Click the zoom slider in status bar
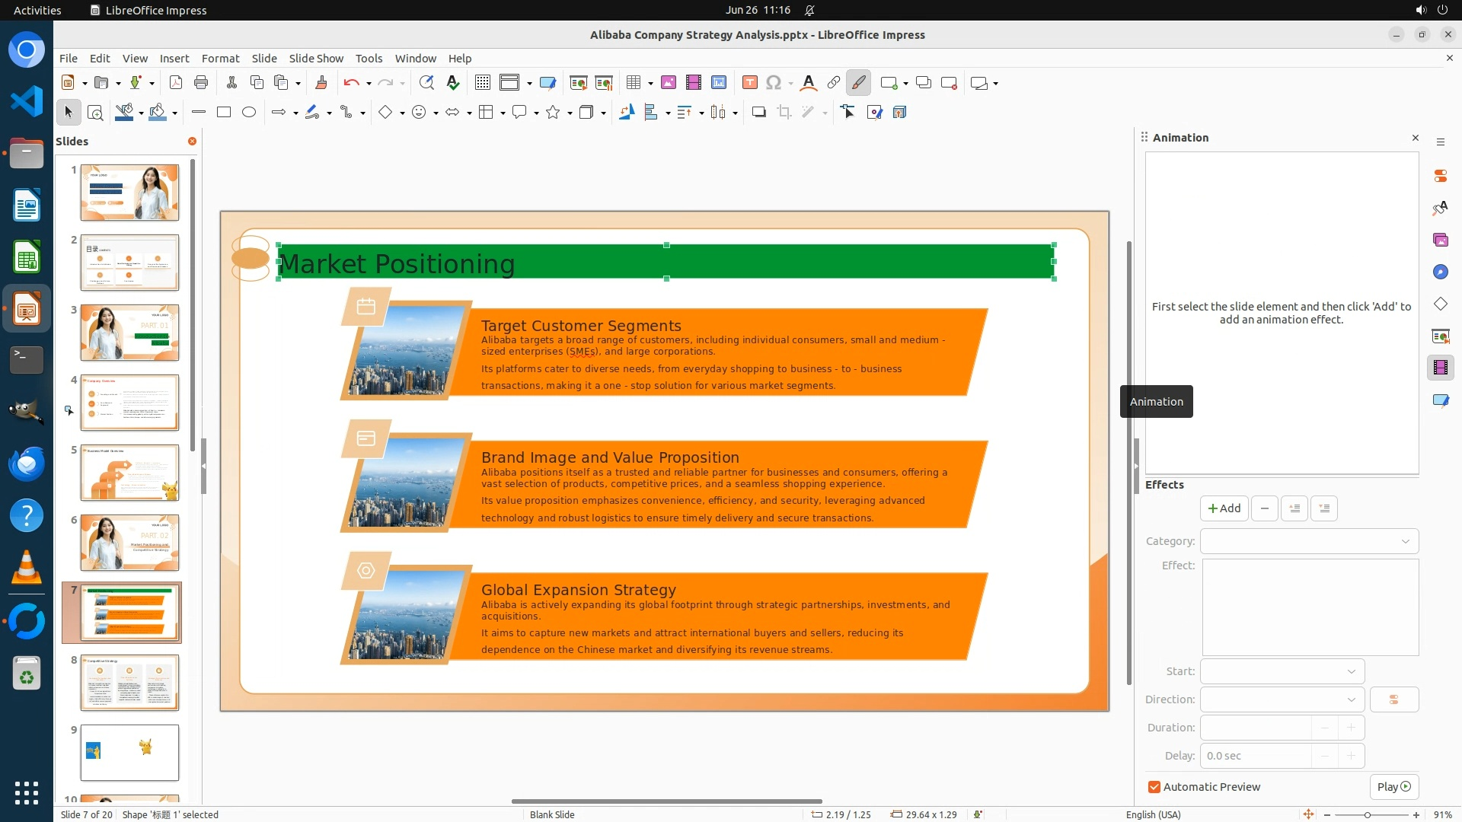This screenshot has width=1462, height=822. pyautogui.click(x=1367, y=814)
